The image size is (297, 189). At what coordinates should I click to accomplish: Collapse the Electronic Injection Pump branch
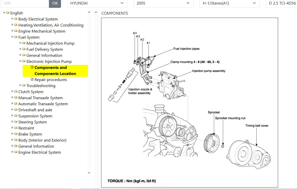(x=20, y=61)
